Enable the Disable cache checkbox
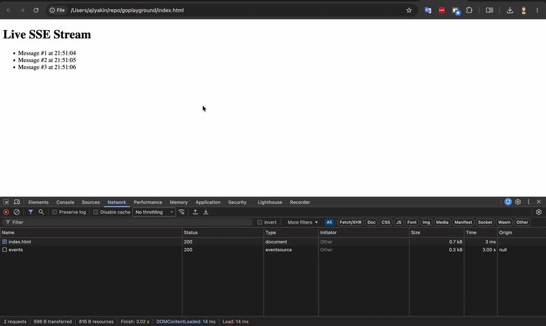Screen dimensions: 546x326 coord(96,212)
